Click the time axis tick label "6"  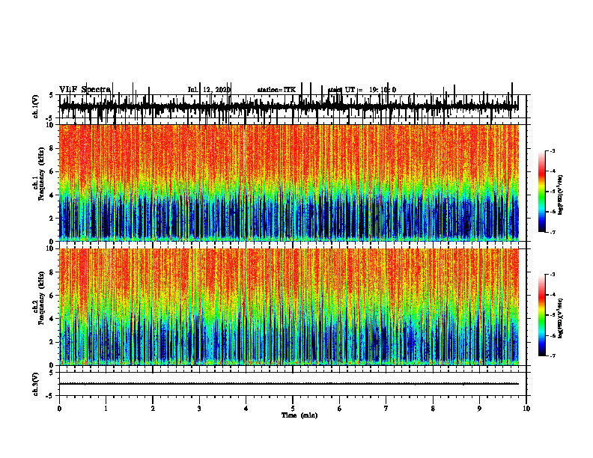340,409
